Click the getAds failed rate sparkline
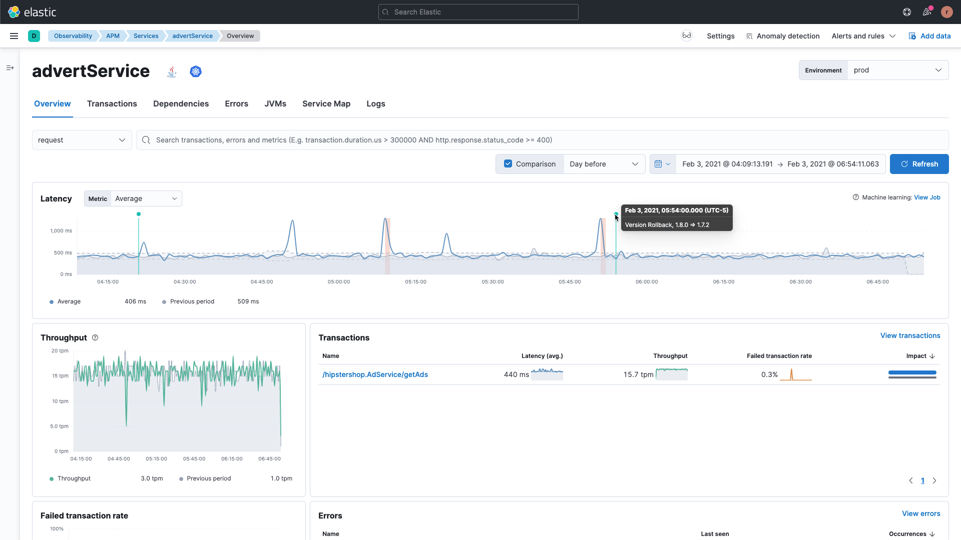This screenshot has height=540, width=961. click(x=796, y=374)
